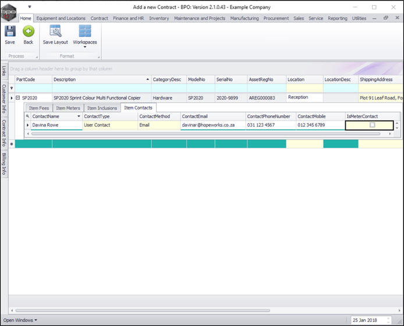Open the Finance and HR tab
Viewport: 404px width, 326px height.
[x=128, y=18]
